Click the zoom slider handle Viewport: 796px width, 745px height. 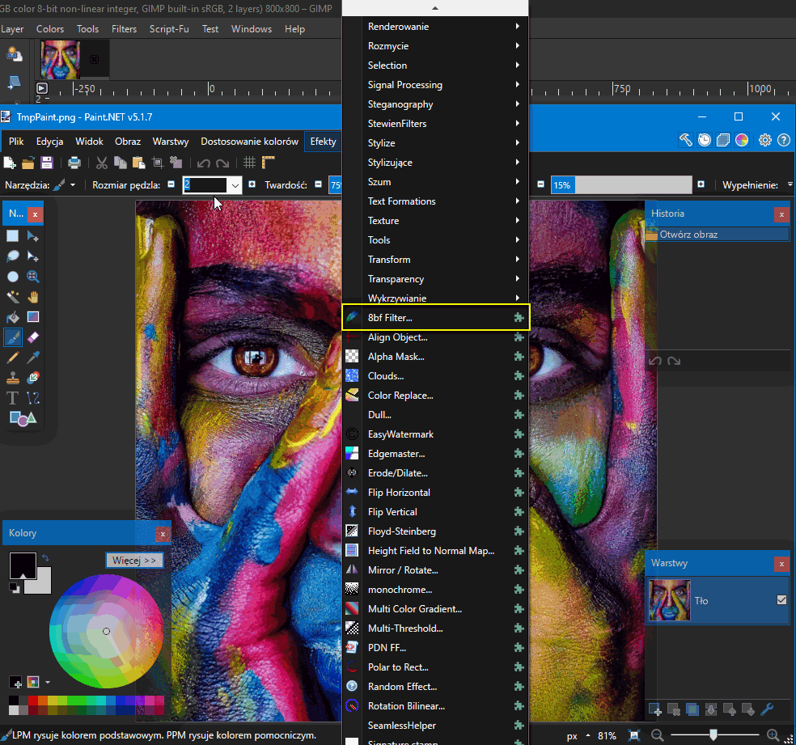click(x=713, y=734)
